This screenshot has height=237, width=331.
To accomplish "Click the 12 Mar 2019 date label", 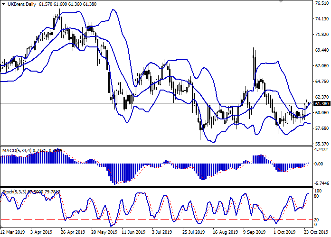I will coord(12,233).
